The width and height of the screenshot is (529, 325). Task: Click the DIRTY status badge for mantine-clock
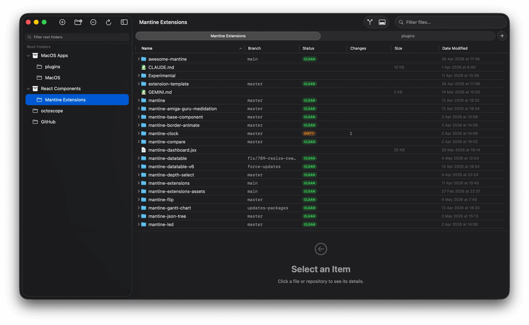click(x=309, y=134)
